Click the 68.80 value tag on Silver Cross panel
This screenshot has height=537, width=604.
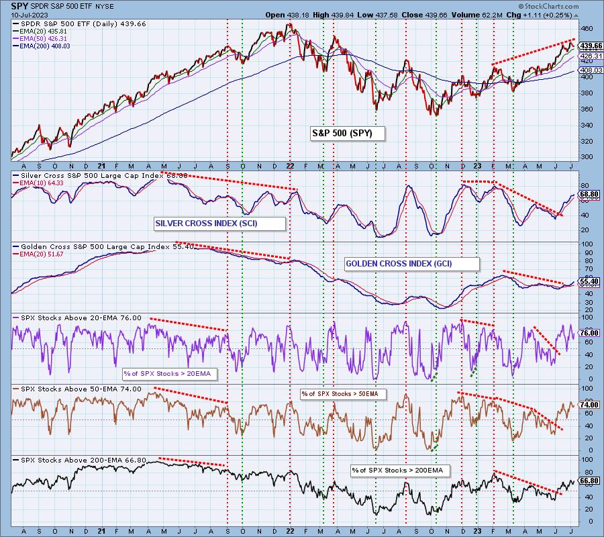pos(589,195)
